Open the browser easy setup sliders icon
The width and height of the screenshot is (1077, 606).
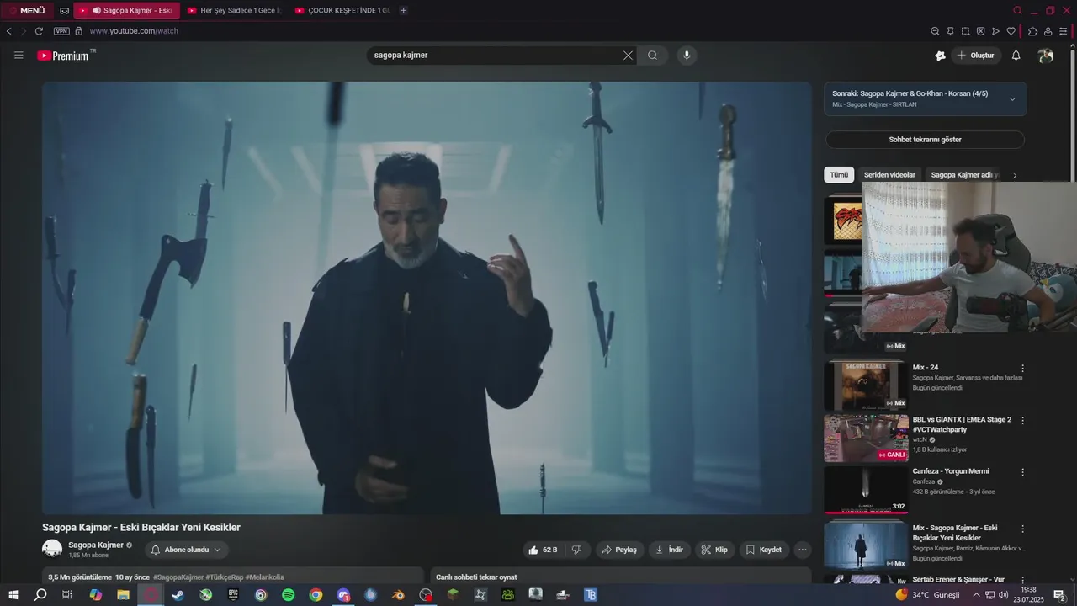(1064, 31)
